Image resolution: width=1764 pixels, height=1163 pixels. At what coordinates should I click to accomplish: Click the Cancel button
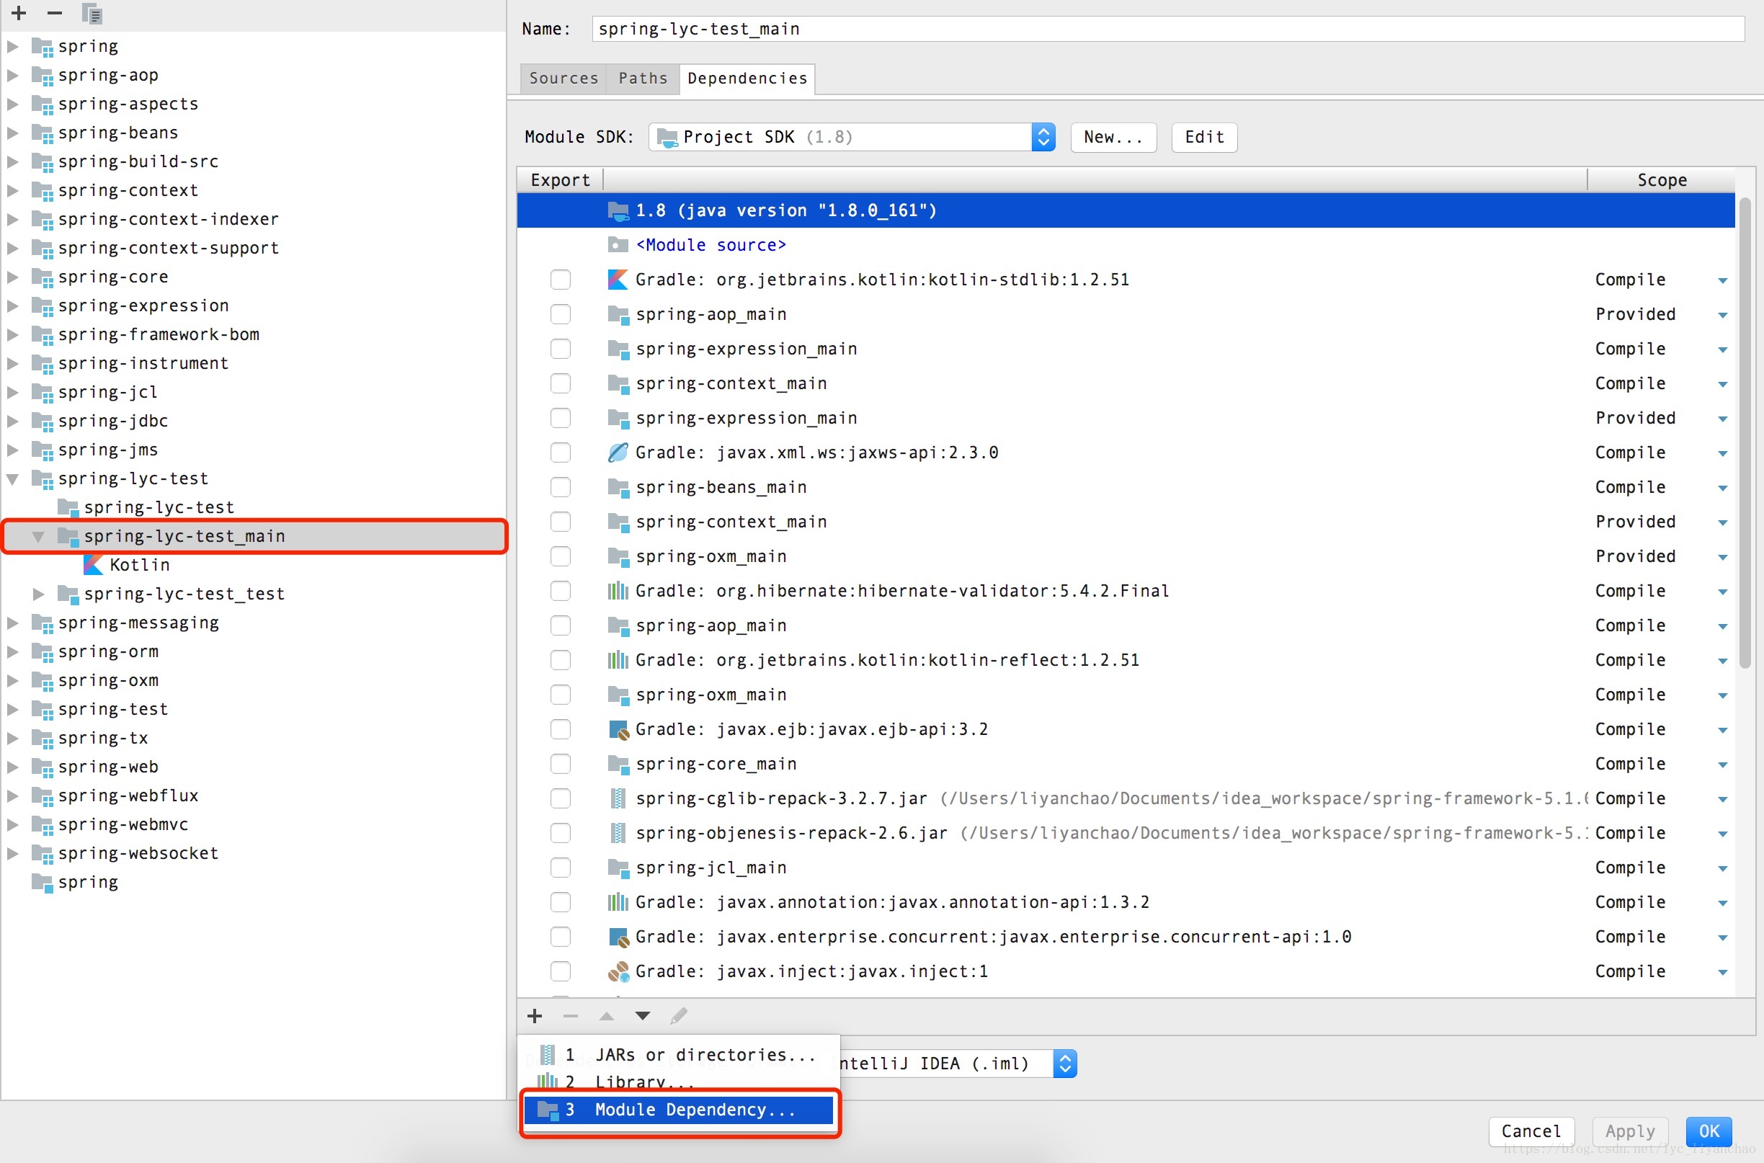[x=1531, y=1132]
